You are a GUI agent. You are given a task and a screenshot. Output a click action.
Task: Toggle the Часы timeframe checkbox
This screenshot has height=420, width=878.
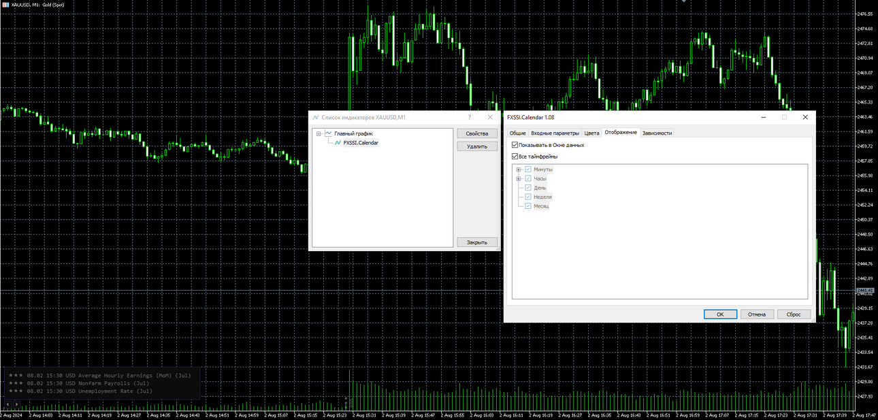(528, 178)
